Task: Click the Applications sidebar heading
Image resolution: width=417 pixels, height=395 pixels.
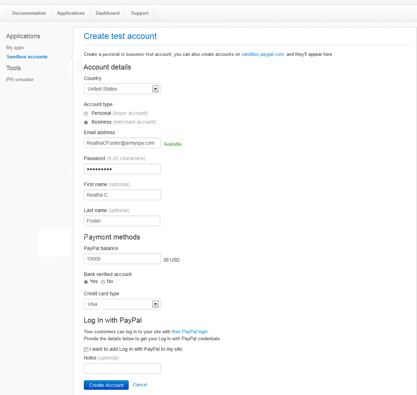Action: 23,36
